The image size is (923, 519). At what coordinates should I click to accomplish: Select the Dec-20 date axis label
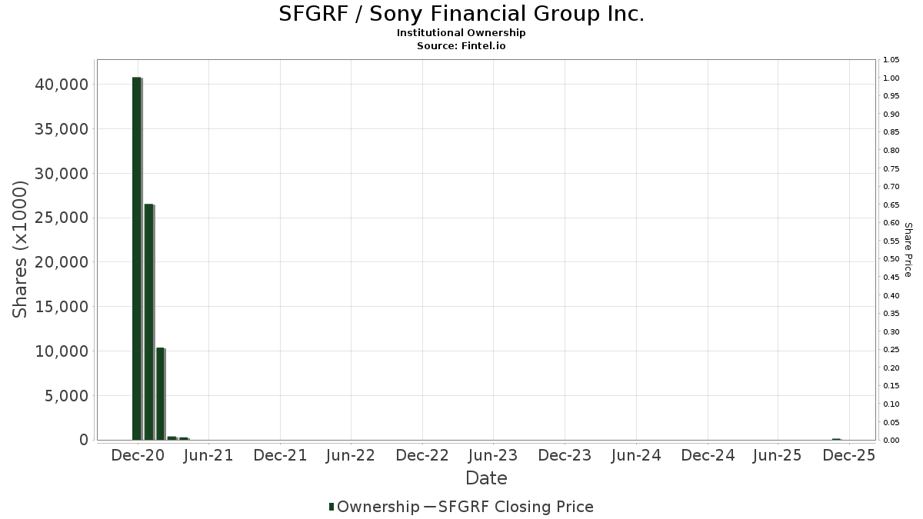pos(138,455)
